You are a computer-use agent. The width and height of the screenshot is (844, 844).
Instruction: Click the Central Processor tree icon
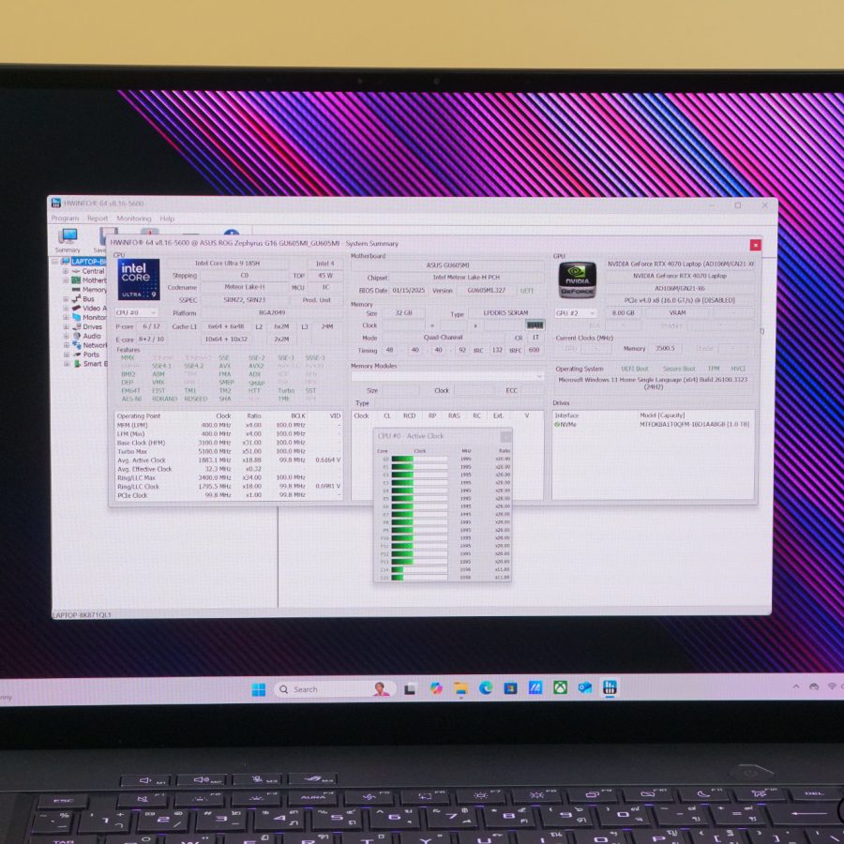point(77,271)
